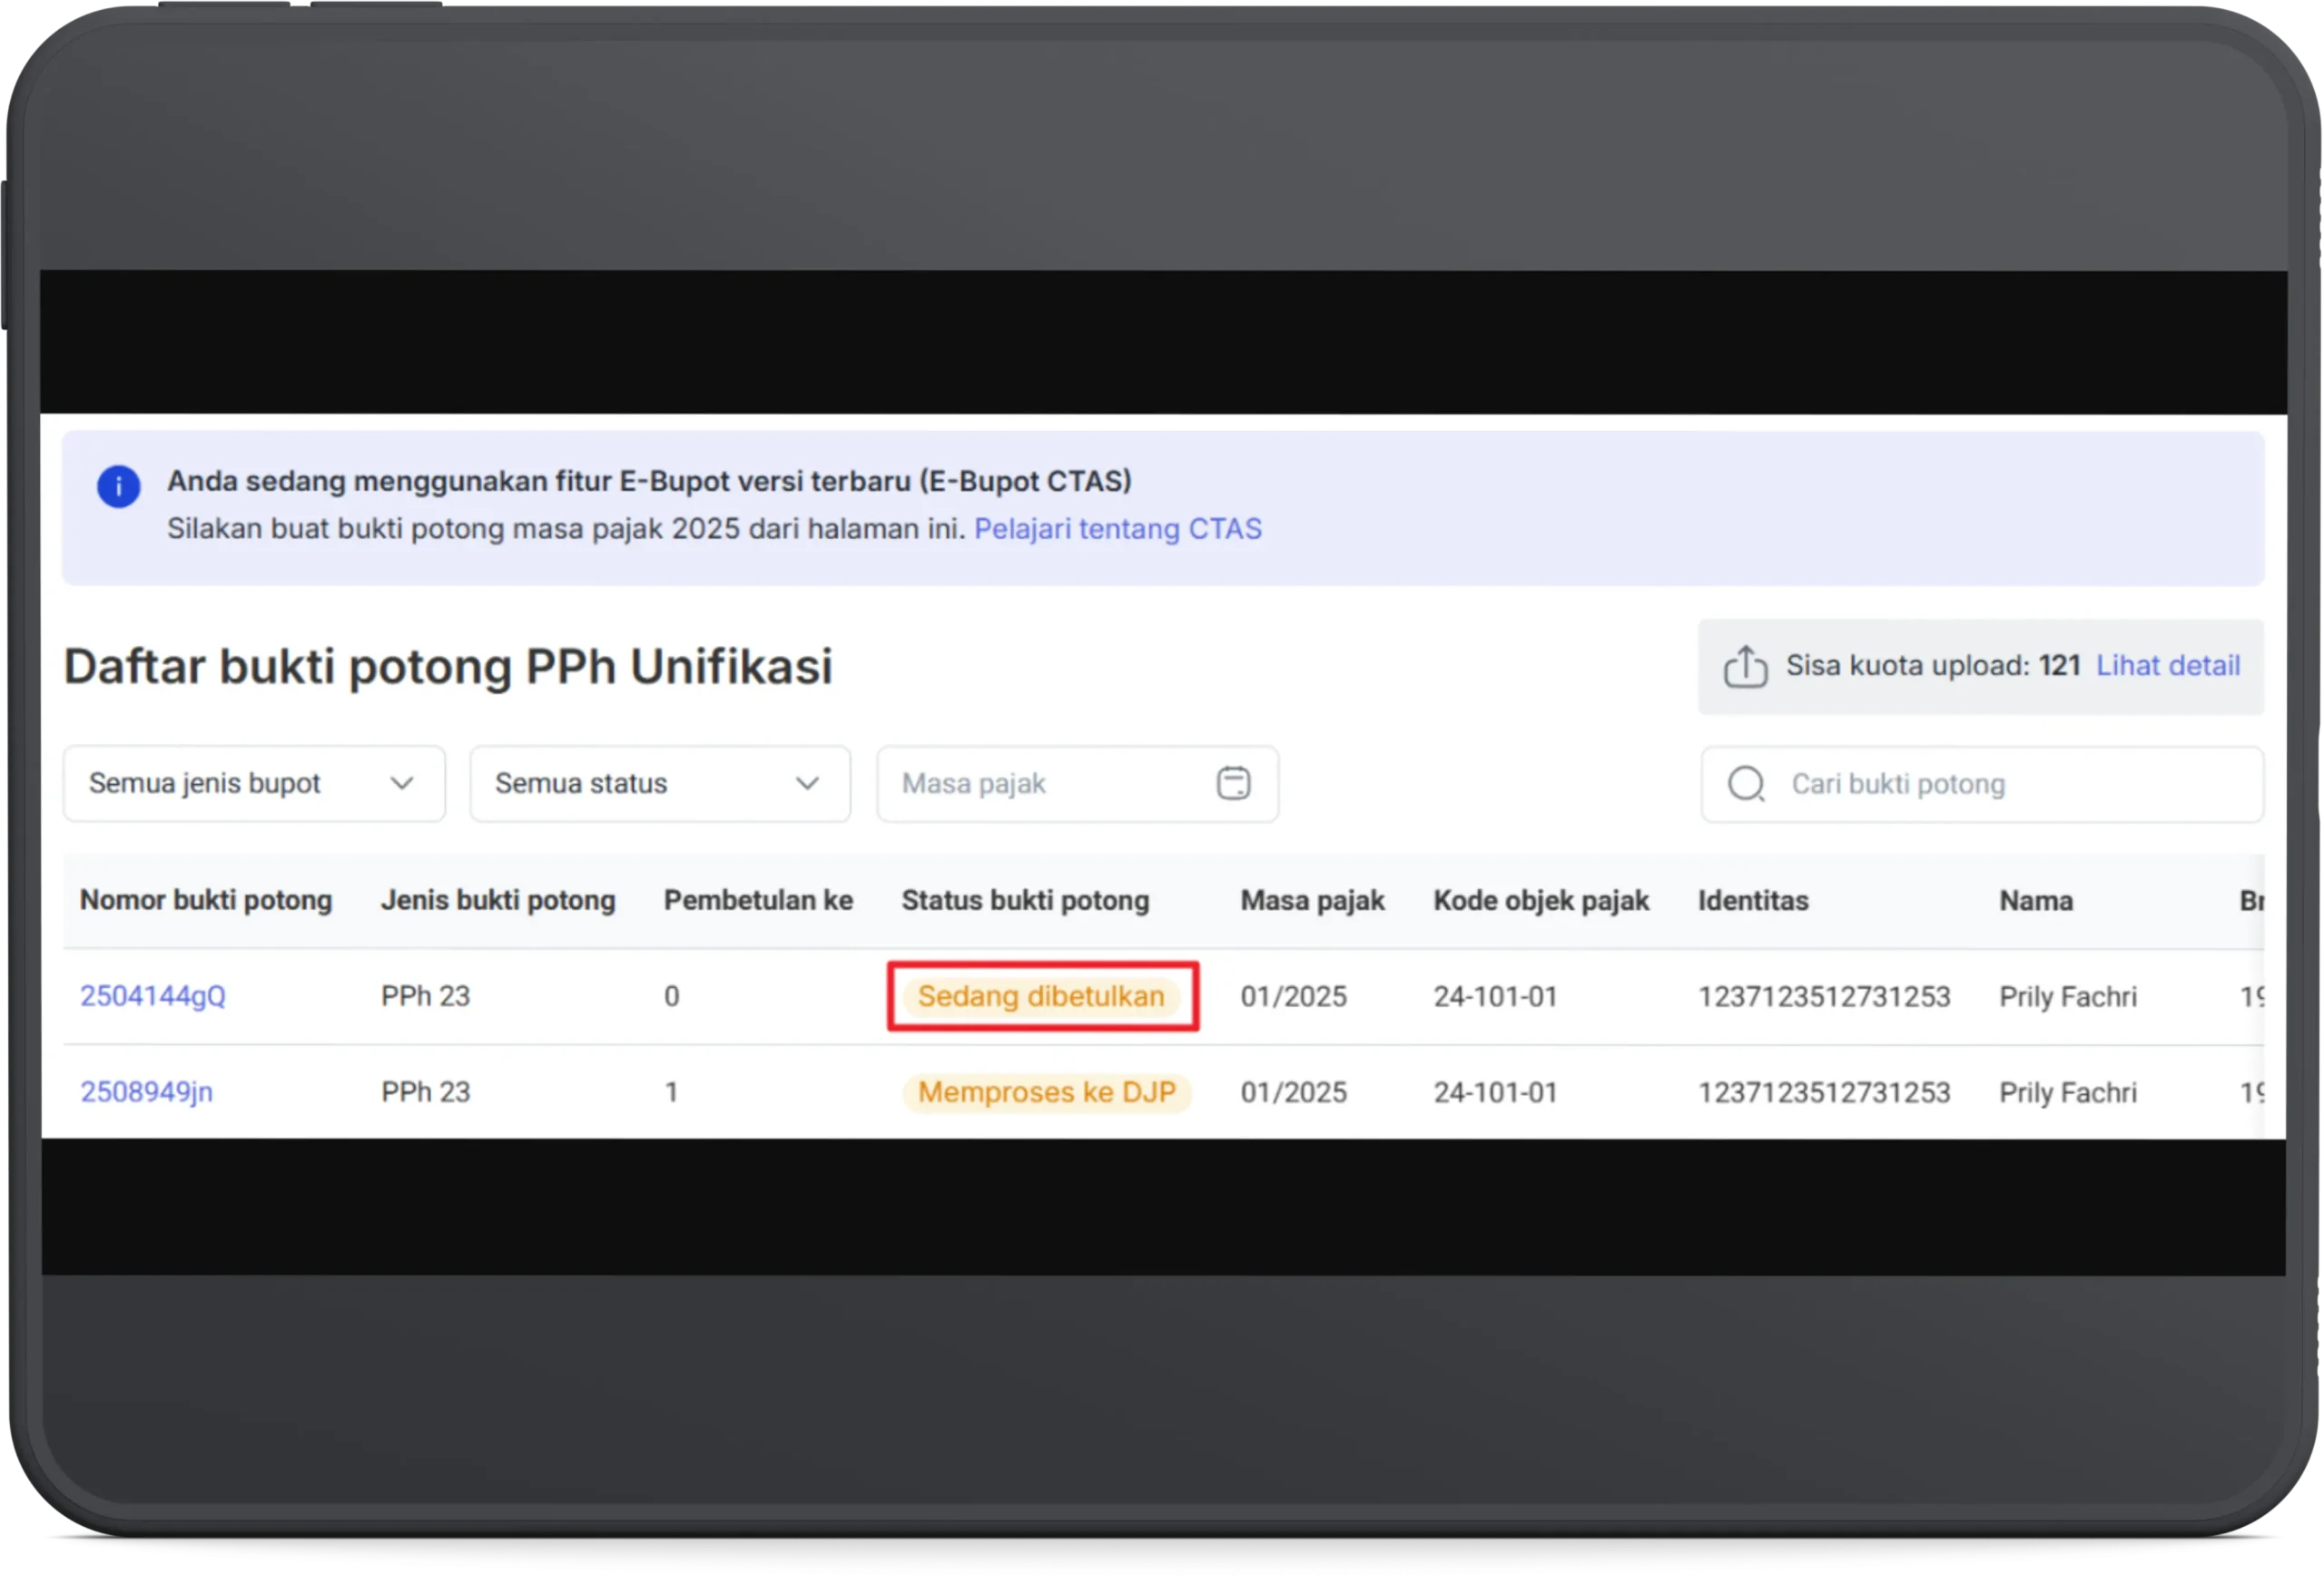Open Semua jenis bupot dropdown
This screenshot has height=1585, width=2324.
pos(254,784)
